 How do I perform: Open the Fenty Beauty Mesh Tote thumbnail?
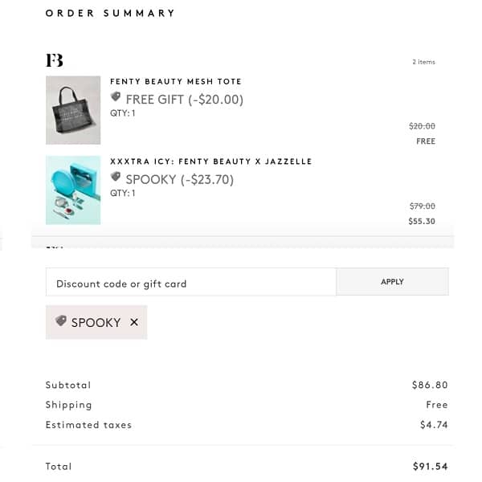[x=73, y=110]
